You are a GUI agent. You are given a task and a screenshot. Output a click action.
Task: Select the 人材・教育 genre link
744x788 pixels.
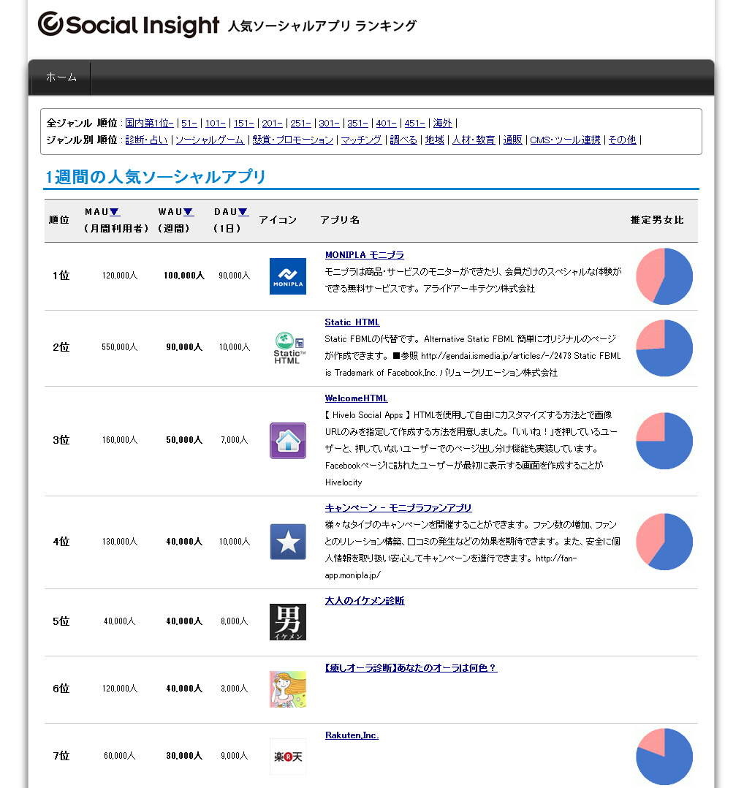click(x=474, y=140)
